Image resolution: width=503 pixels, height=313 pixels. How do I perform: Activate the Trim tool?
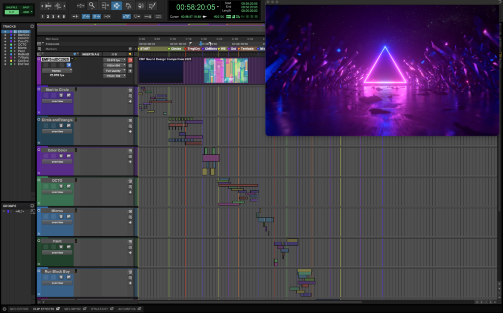coord(105,6)
